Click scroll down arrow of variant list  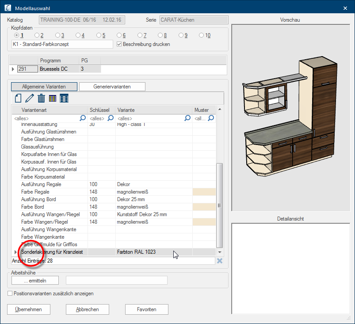tap(219, 252)
